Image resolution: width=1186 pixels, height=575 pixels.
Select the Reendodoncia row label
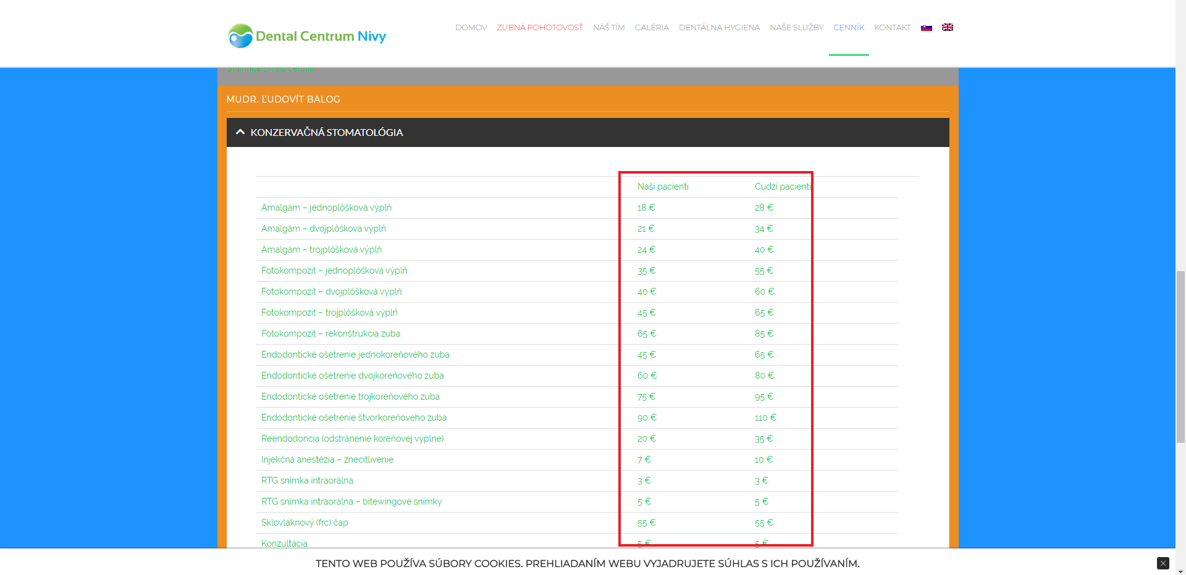(x=352, y=439)
